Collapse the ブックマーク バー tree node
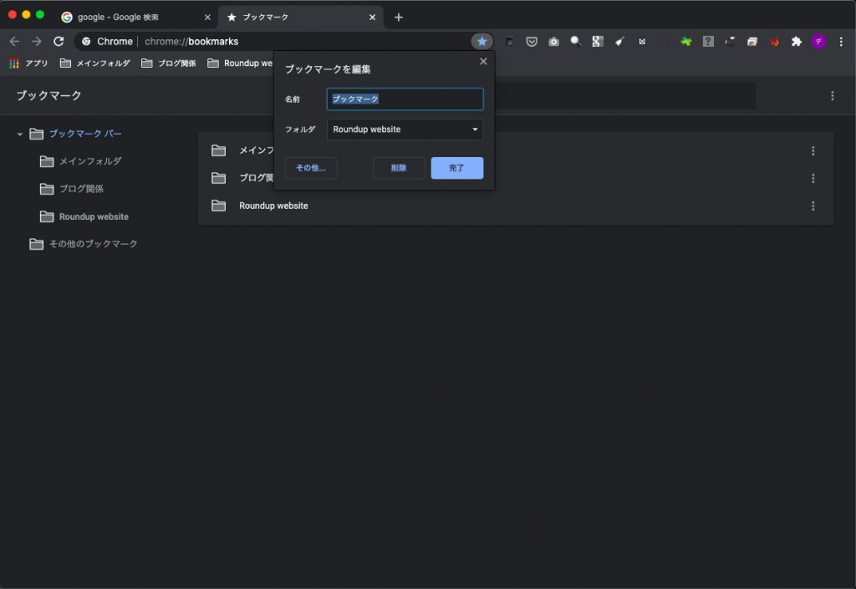856x589 pixels. point(20,135)
